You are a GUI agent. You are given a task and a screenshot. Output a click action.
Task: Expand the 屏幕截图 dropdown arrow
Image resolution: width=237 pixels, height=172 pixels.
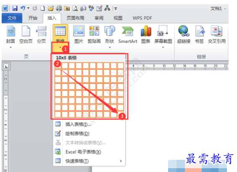pos(163,48)
